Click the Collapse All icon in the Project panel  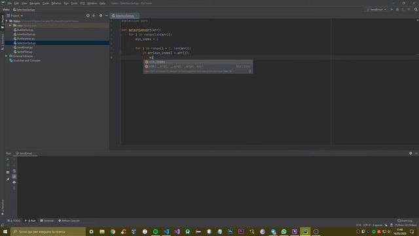click(94, 16)
